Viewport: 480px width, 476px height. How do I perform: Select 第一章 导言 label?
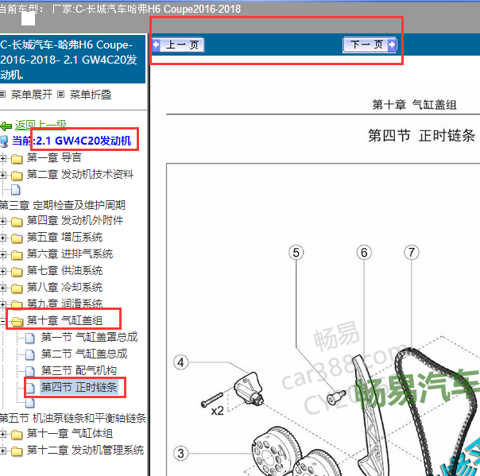[54, 157]
